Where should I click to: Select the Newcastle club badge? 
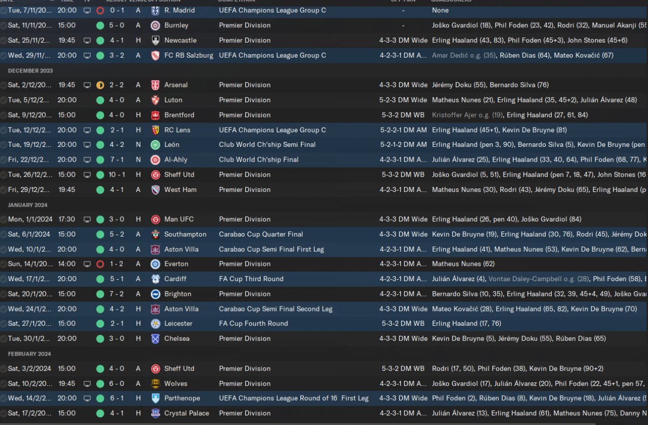[x=155, y=41]
